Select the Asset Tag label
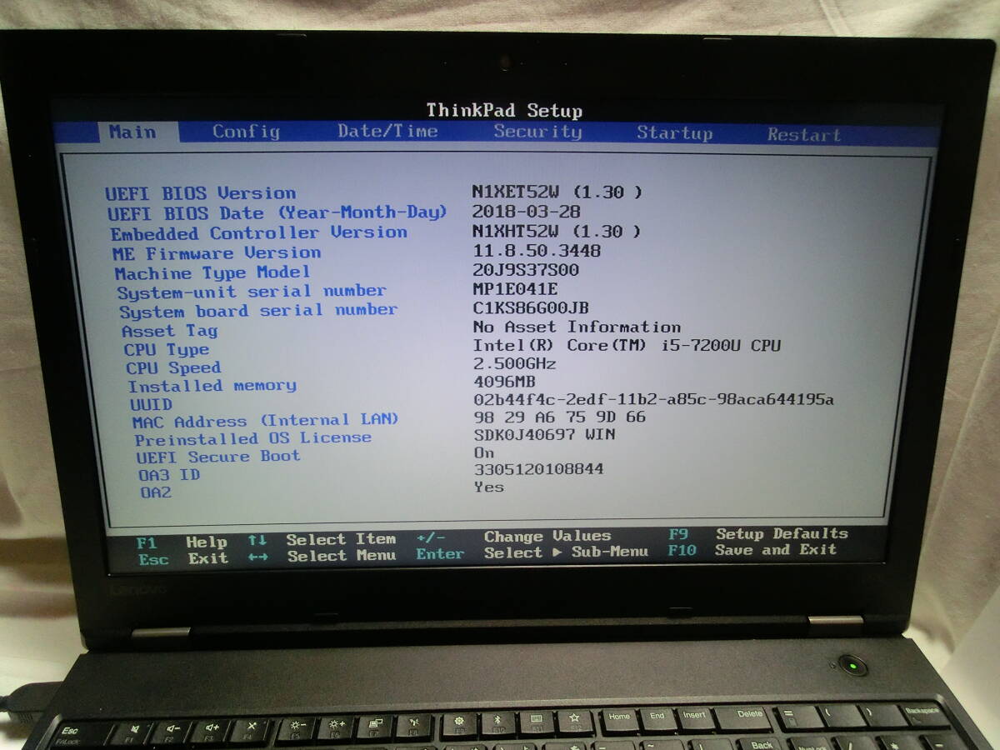The image size is (1000, 750). pos(169,331)
